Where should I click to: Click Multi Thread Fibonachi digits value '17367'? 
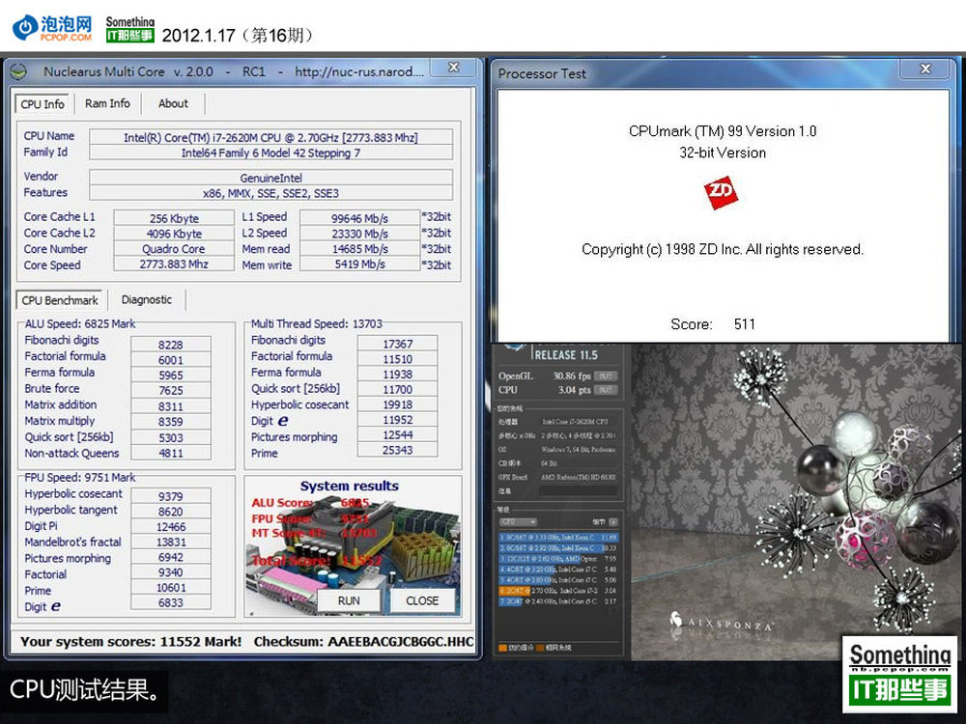click(397, 344)
